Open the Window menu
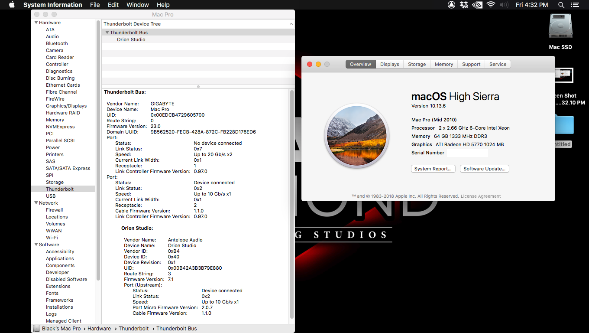Screen dimensions: 589x333 (x=138, y=5)
